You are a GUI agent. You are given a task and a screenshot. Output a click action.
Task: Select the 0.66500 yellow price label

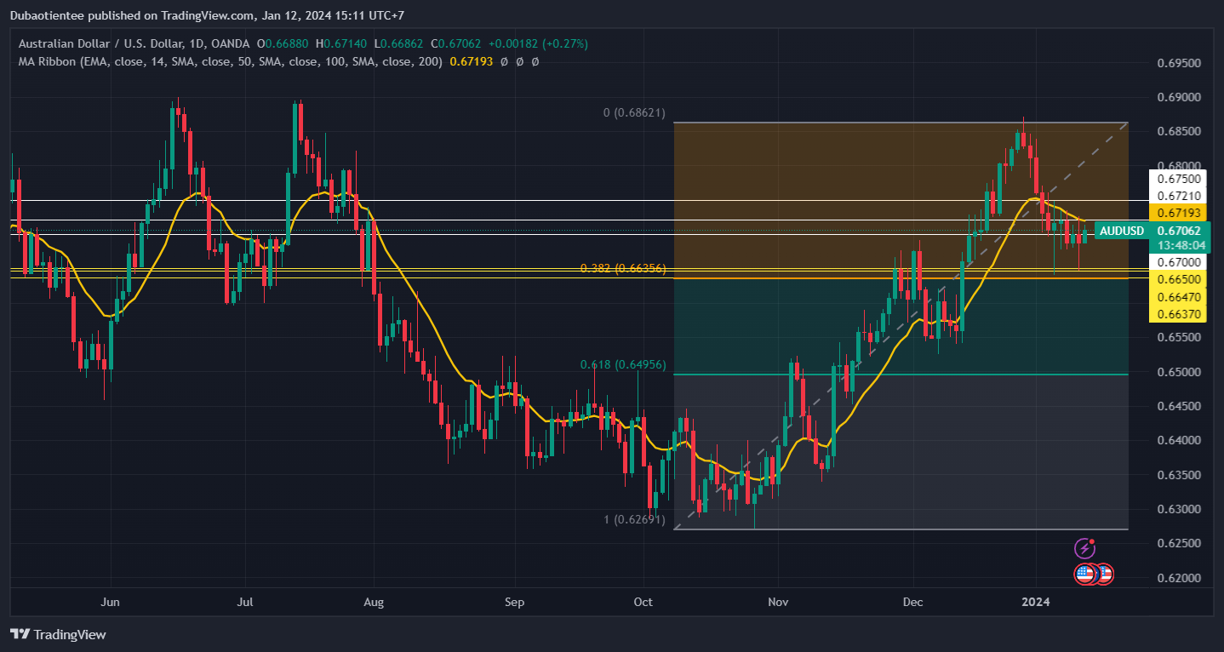1178,280
